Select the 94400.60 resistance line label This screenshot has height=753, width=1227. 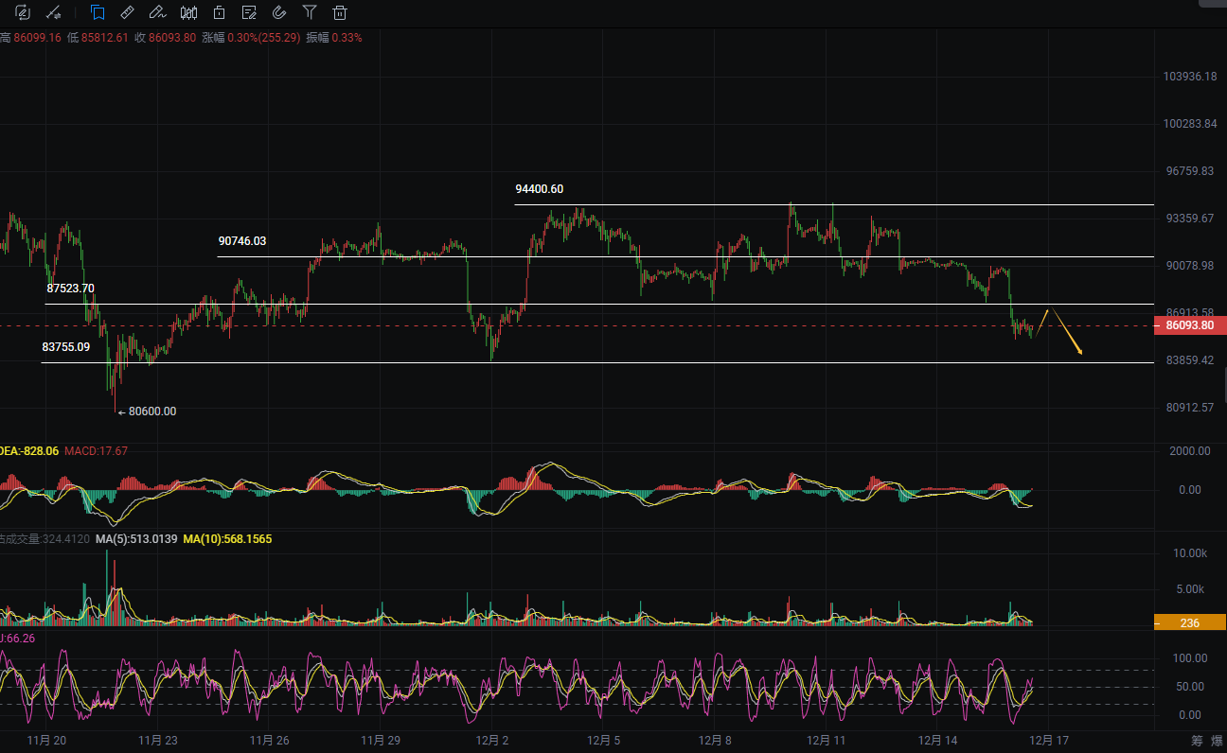coord(539,189)
